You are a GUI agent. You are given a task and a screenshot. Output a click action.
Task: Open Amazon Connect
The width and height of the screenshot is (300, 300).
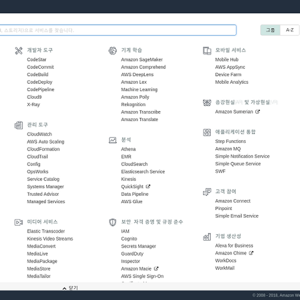coord(232,201)
